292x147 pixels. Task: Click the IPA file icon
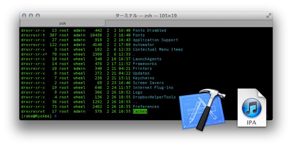point(252,108)
